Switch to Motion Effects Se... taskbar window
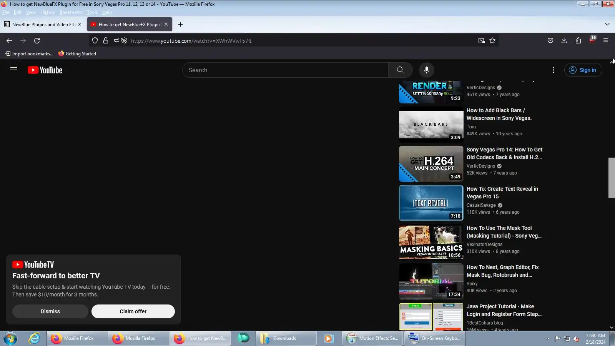The height and width of the screenshot is (346, 615). coord(372,338)
